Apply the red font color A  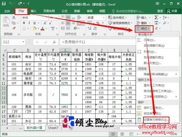coord(43,29)
